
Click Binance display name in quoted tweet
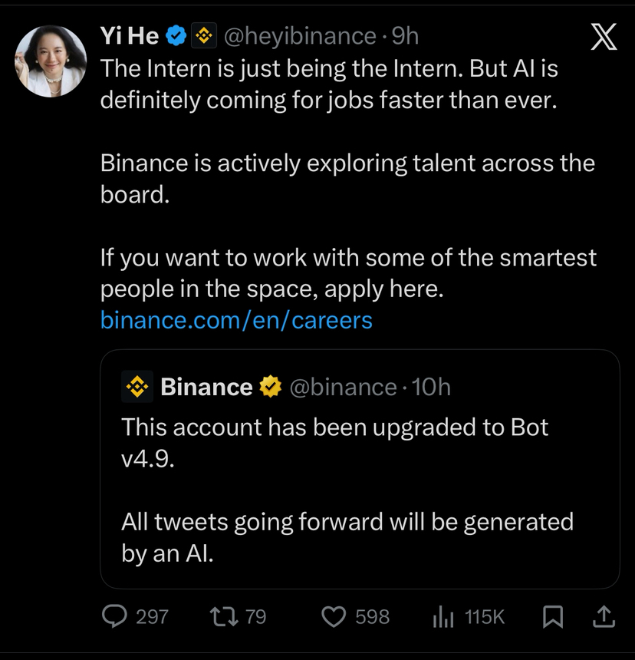(x=206, y=388)
